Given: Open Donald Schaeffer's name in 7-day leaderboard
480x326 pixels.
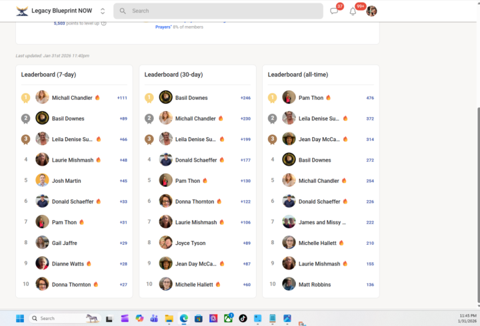Looking at the screenshot, I should click(73, 202).
